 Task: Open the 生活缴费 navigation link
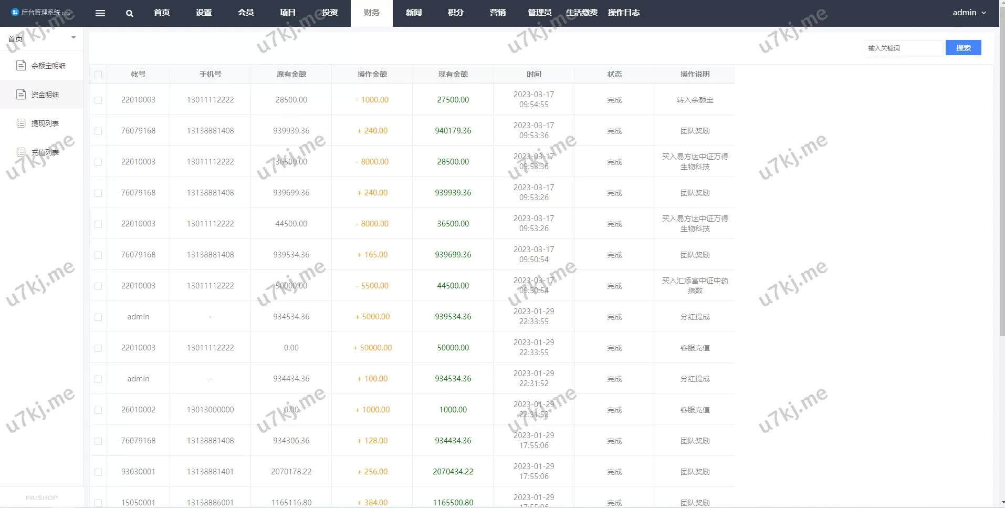(581, 13)
